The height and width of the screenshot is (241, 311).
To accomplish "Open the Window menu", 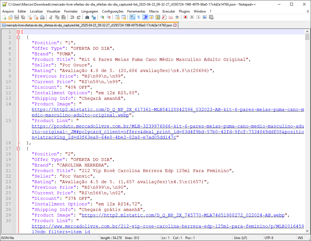I will pos(200,11).
